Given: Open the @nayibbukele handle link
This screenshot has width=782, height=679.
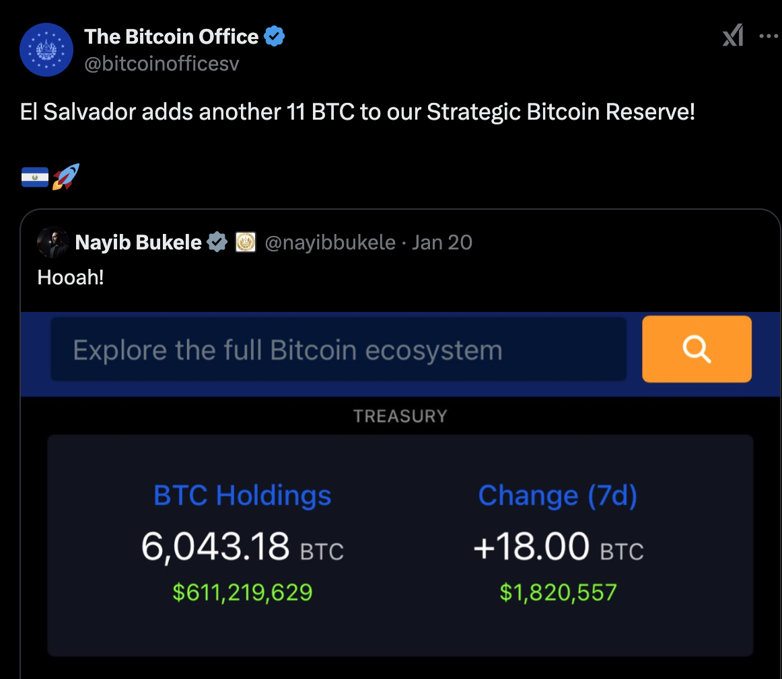Looking at the screenshot, I should coord(330,243).
